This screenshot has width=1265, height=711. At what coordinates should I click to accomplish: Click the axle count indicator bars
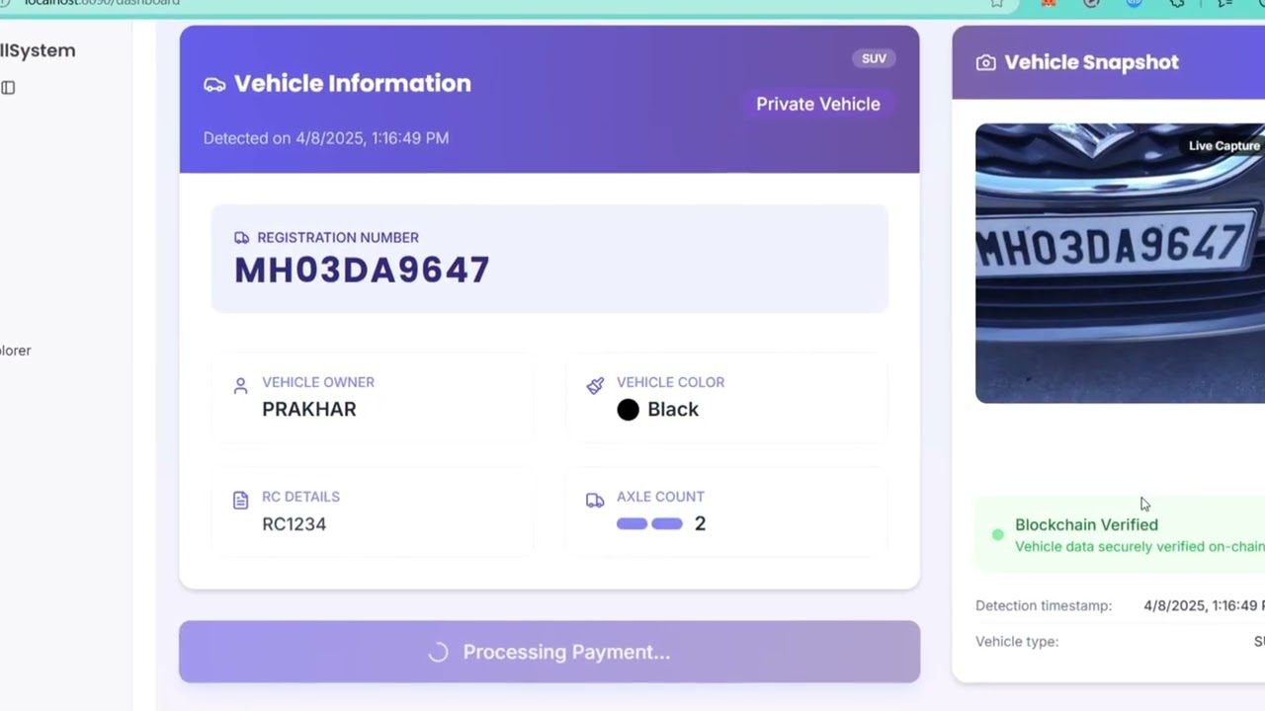click(649, 523)
